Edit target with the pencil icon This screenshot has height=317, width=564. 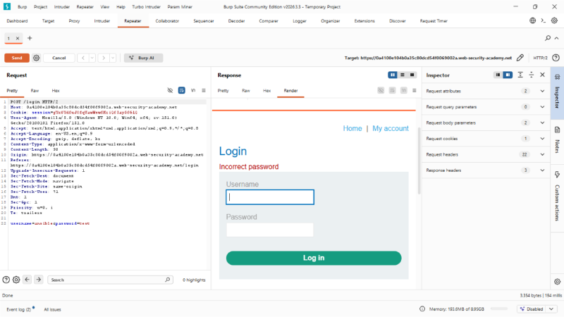pos(520,58)
